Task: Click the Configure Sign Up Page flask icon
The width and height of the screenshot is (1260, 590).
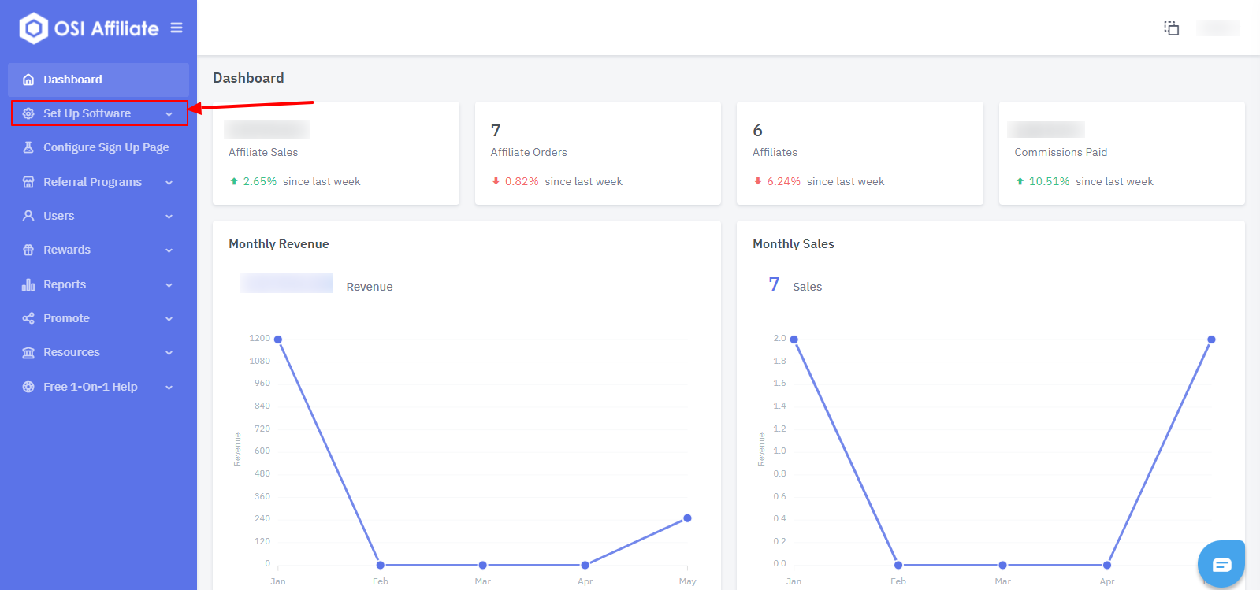Action: [x=28, y=147]
